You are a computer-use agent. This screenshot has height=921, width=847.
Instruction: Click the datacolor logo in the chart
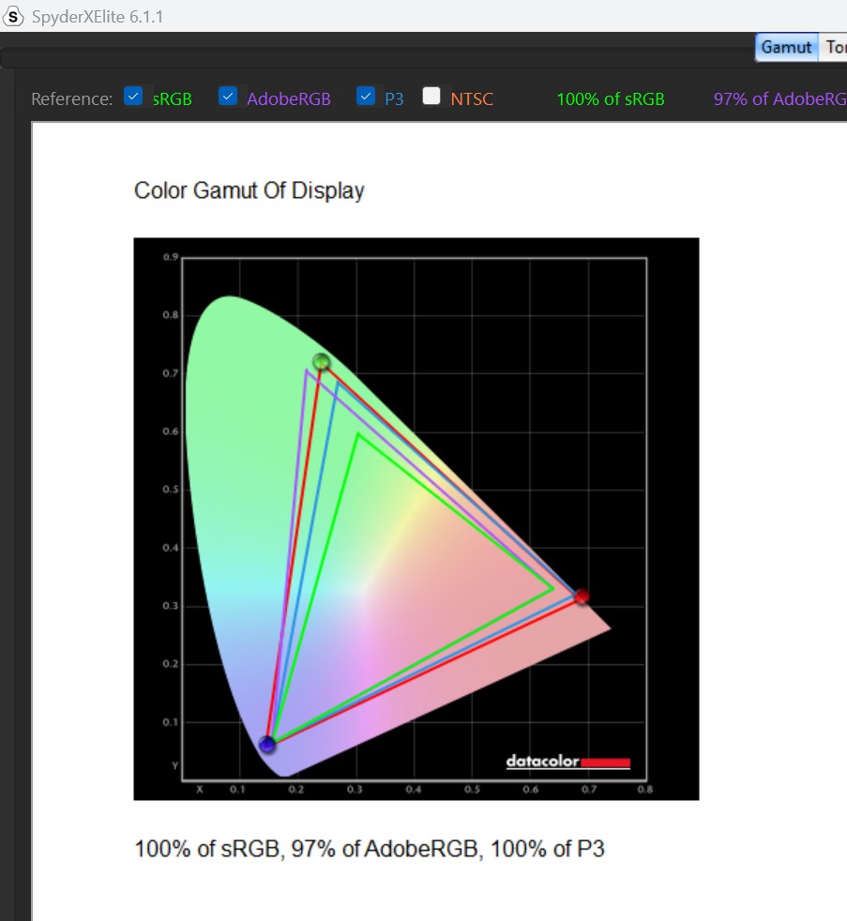pyautogui.click(x=567, y=762)
